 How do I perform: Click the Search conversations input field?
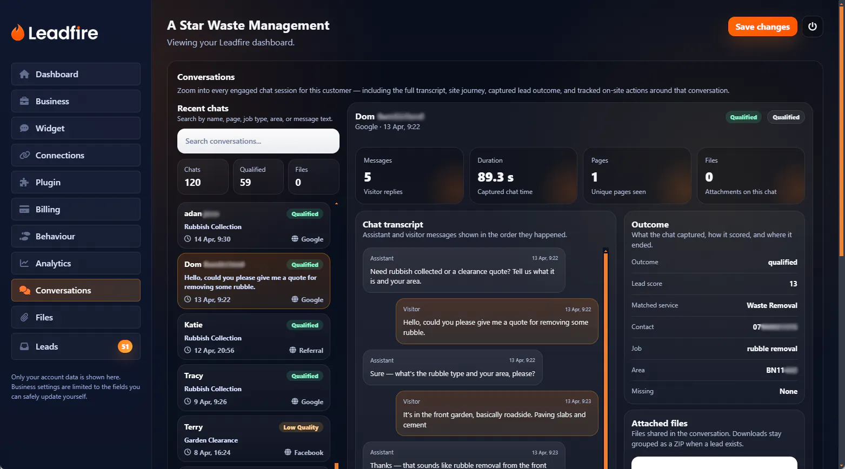point(258,141)
